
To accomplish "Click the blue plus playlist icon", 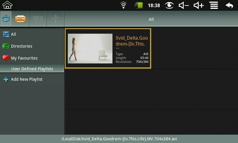I will click(x=6, y=79).
